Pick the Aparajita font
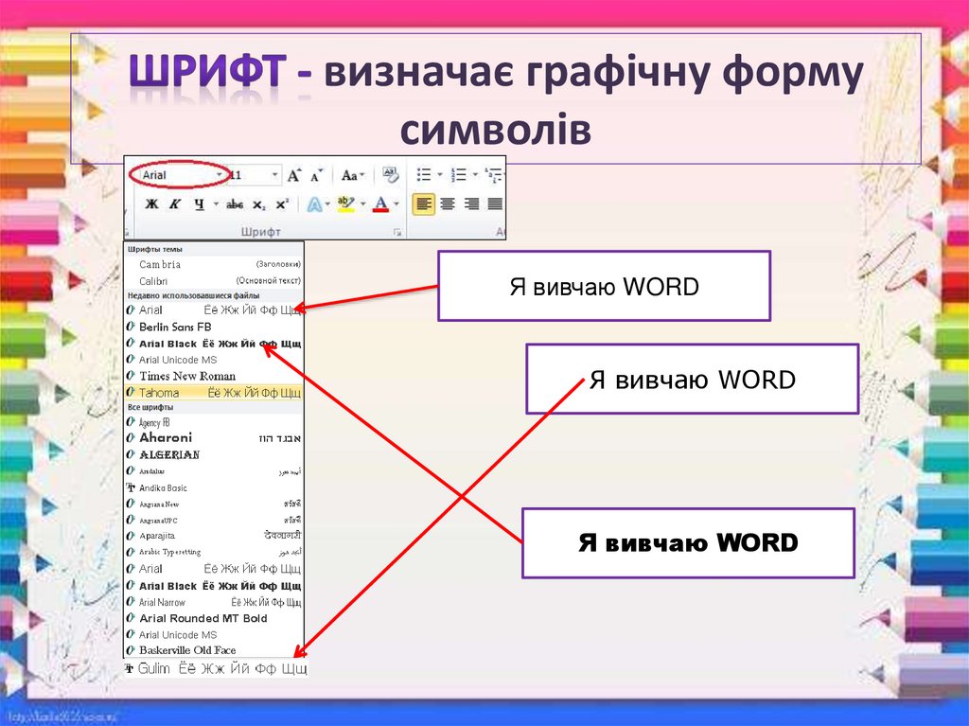The image size is (969, 726). point(214,536)
